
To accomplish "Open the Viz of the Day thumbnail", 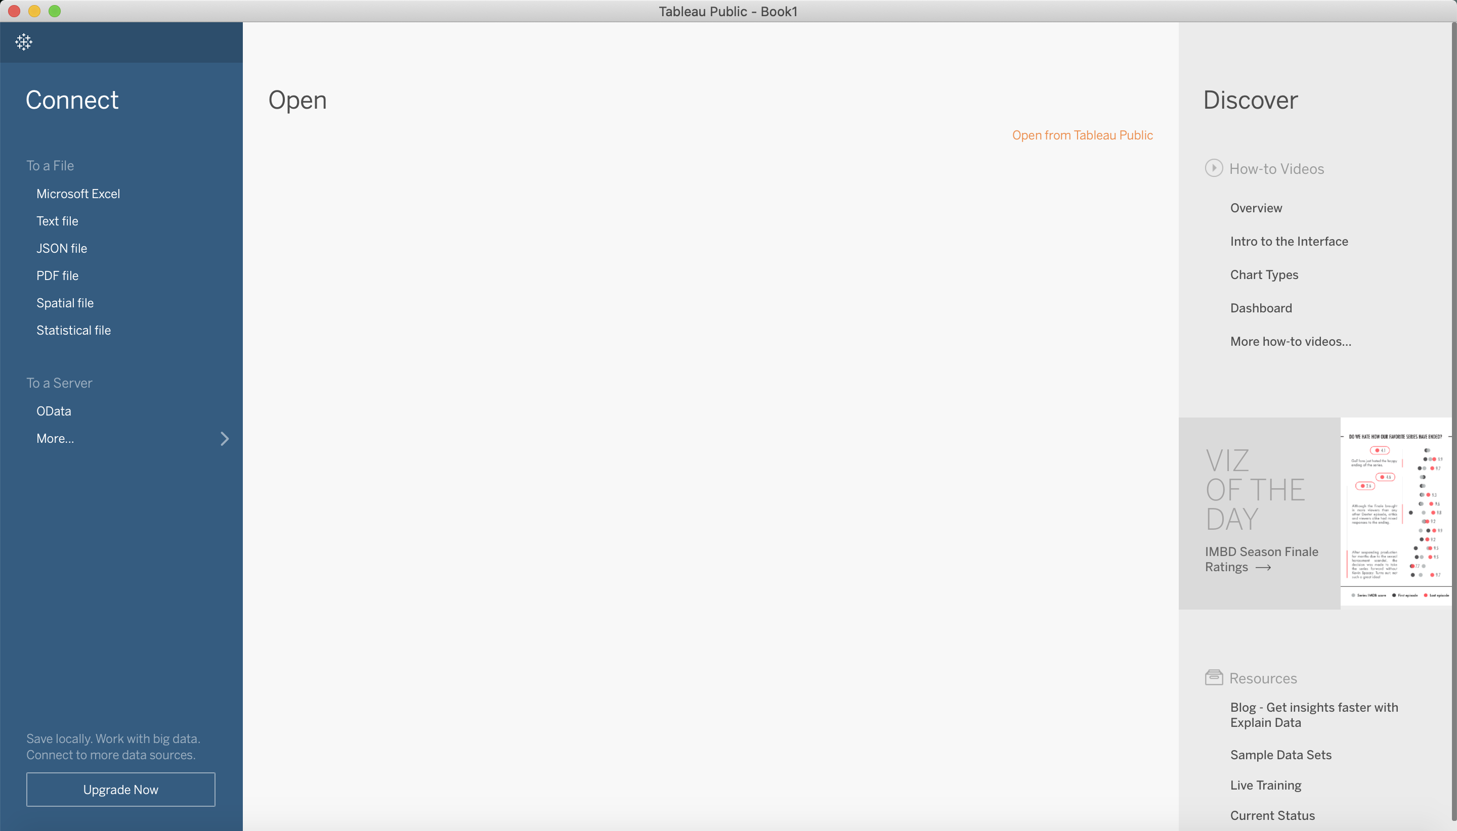I will 1395,513.
